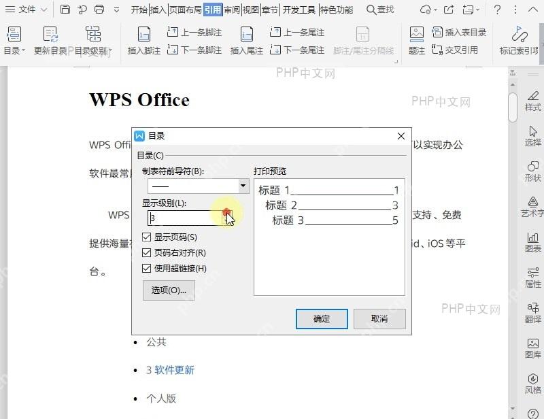Go to 上一条尾注
The image size is (544, 419).
point(297,32)
